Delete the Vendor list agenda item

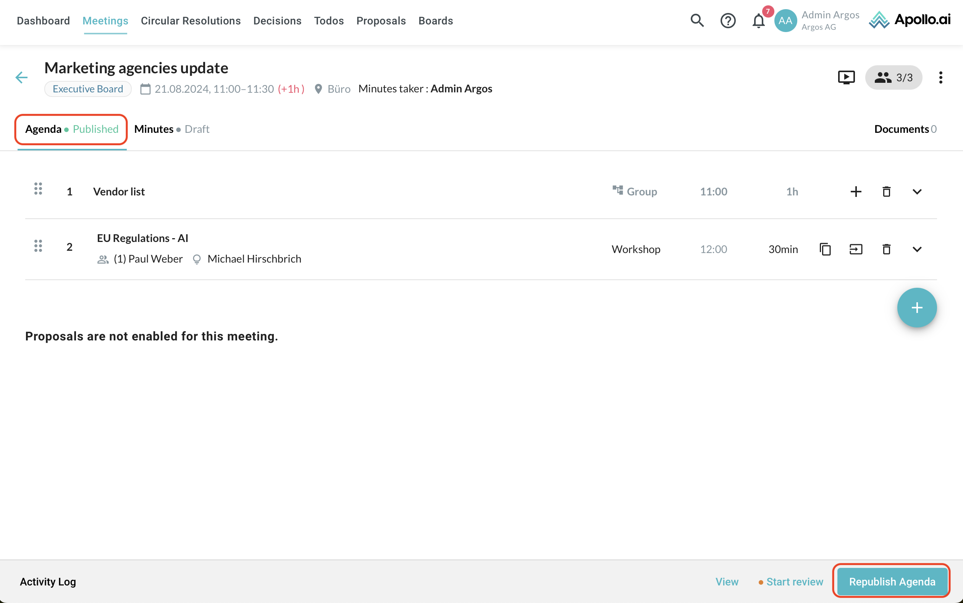pyautogui.click(x=886, y=192)
